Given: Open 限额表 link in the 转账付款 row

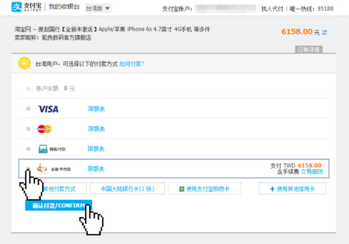Looking at the screenshot, I should click(x=96, y=149).
